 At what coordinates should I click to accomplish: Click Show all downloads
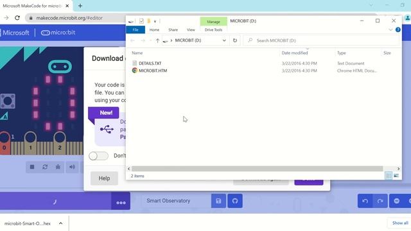click(x=400, y=223)
